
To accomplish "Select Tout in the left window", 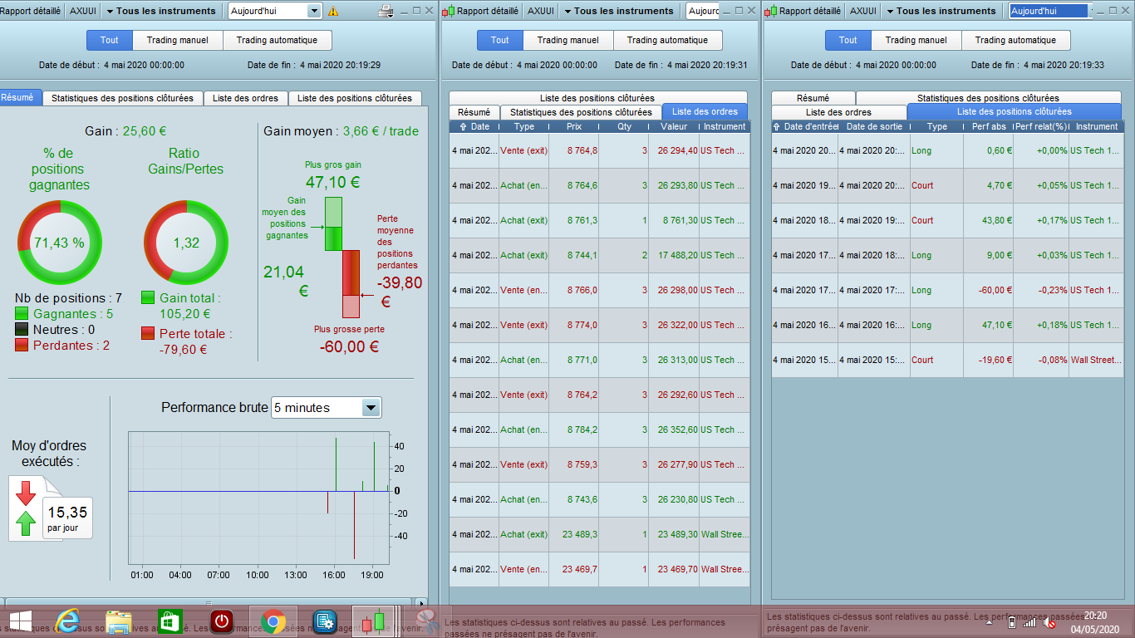I will click(x=109, y=40).
